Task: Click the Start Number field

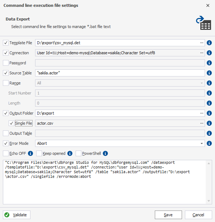Action: 120,93
